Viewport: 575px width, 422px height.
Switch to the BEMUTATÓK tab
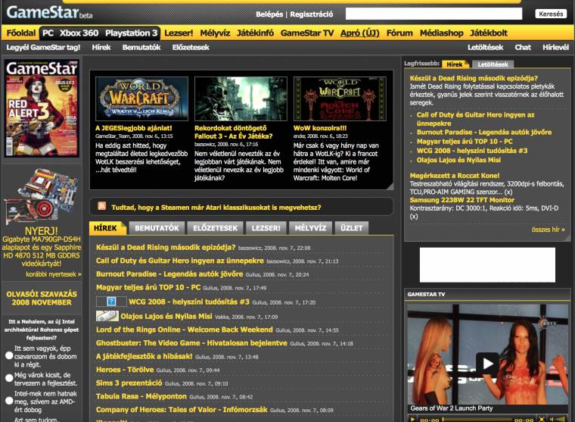157,228
